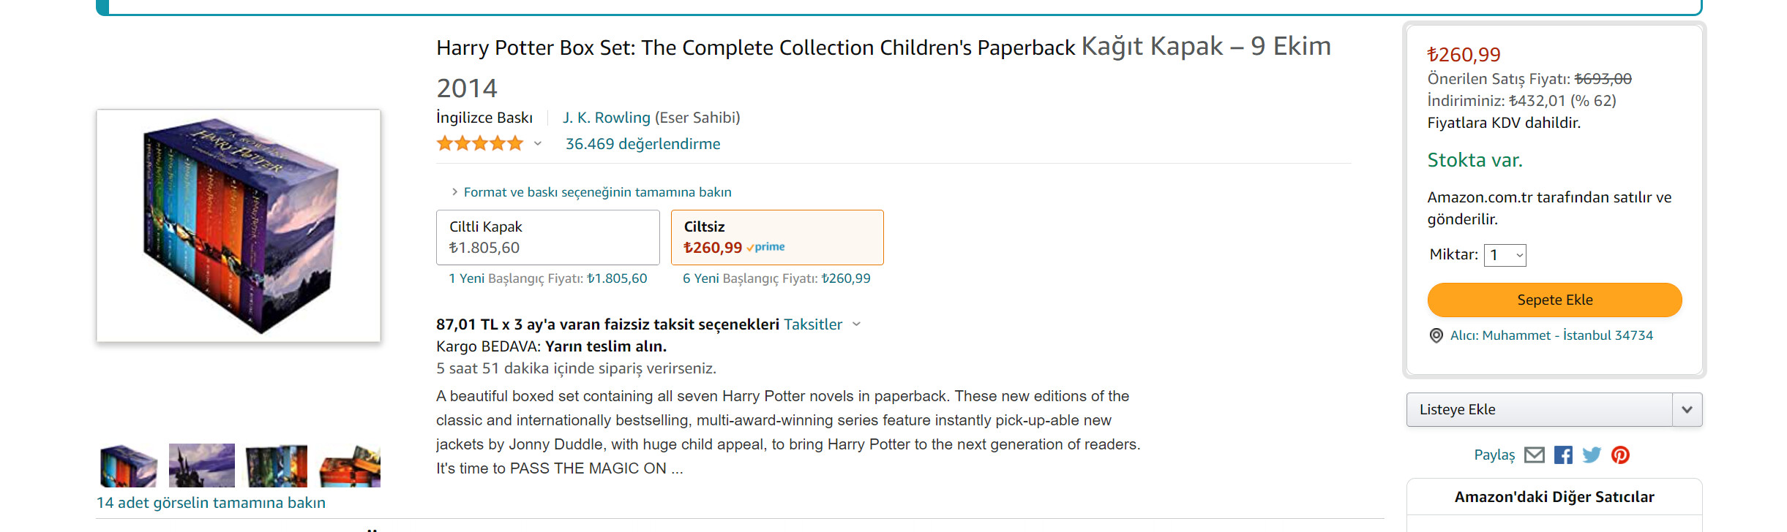The height and width of the screenshot is (532, 1787).
Task: Share this book set on Facebook
Action: [1563, 455]
